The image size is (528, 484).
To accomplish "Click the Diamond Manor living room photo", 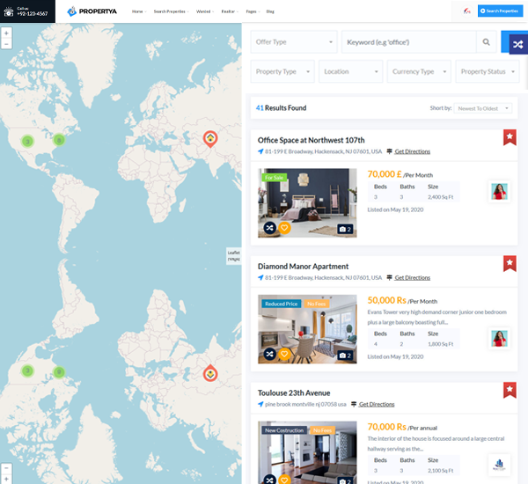I will click(x=307, y=329).
